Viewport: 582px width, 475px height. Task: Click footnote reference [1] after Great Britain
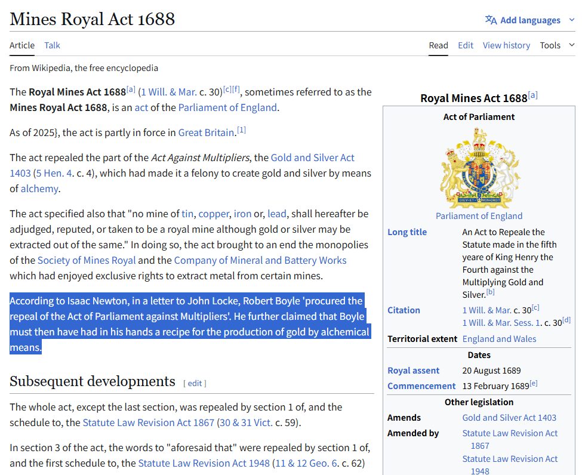[241, 130]
